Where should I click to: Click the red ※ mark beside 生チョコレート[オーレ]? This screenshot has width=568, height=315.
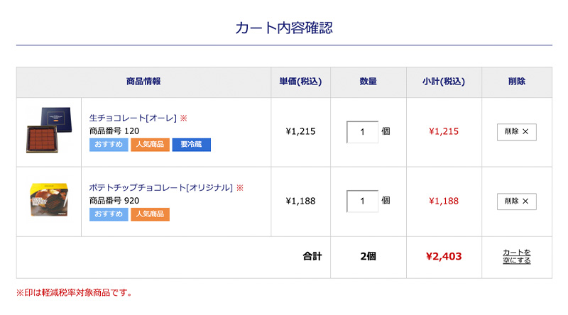coord(183,118)
